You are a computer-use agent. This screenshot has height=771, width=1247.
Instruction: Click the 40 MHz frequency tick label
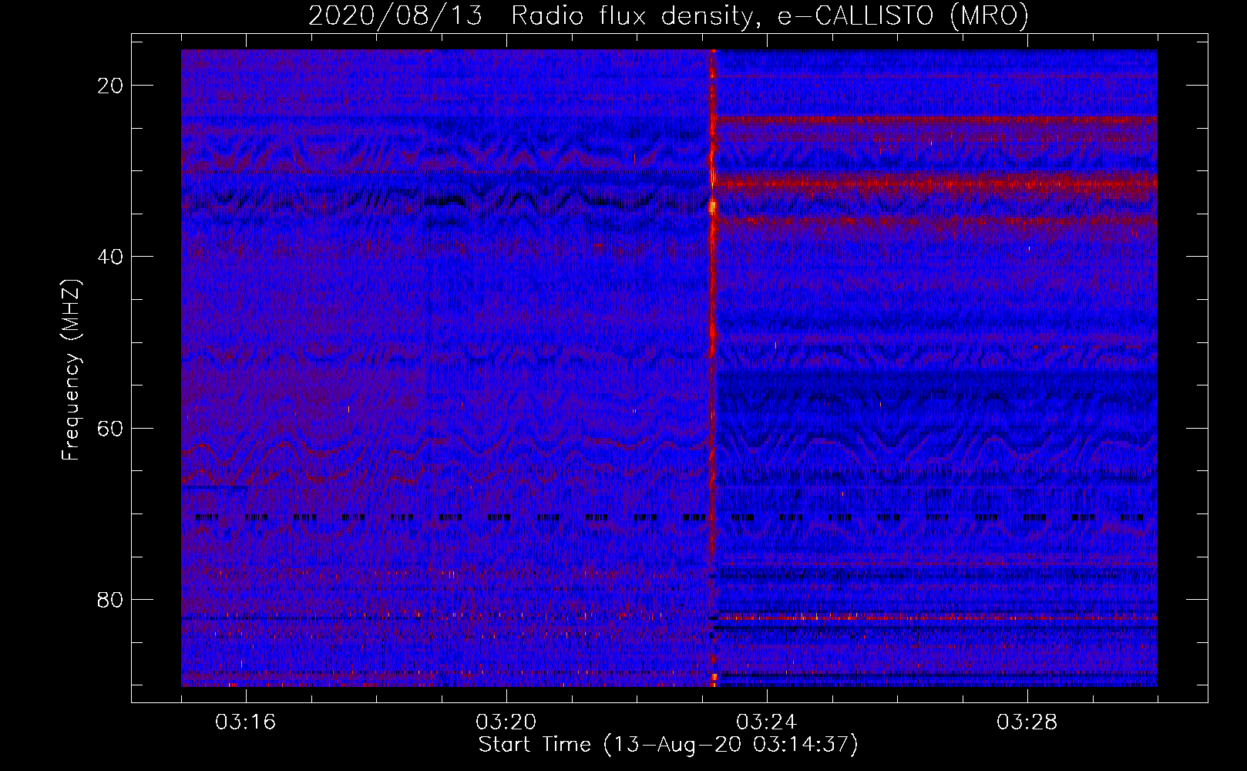[x=110, y=257]
